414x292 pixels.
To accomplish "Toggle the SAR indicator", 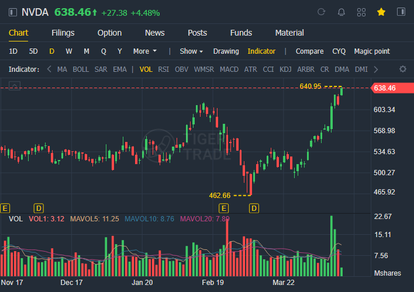I will point(101,69).
